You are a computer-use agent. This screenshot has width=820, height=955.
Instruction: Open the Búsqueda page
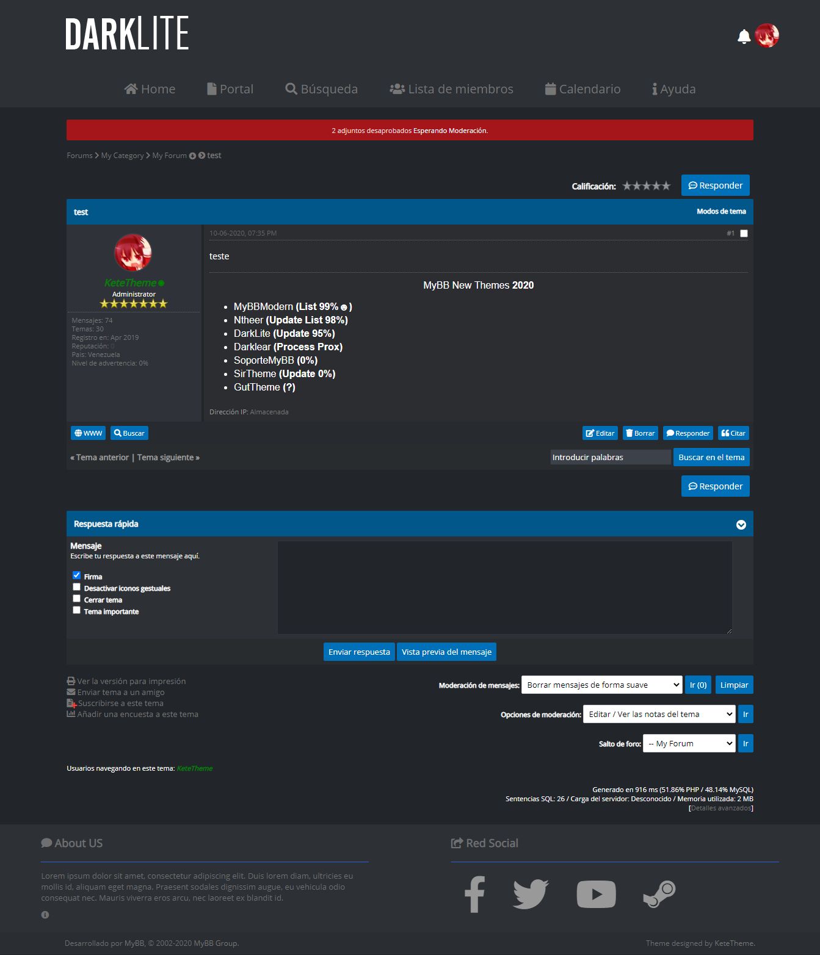point(322,89)
